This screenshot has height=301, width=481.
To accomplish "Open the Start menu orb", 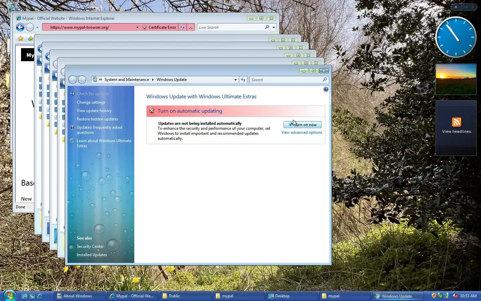I will pyautogui.click(x=10, y=295).
